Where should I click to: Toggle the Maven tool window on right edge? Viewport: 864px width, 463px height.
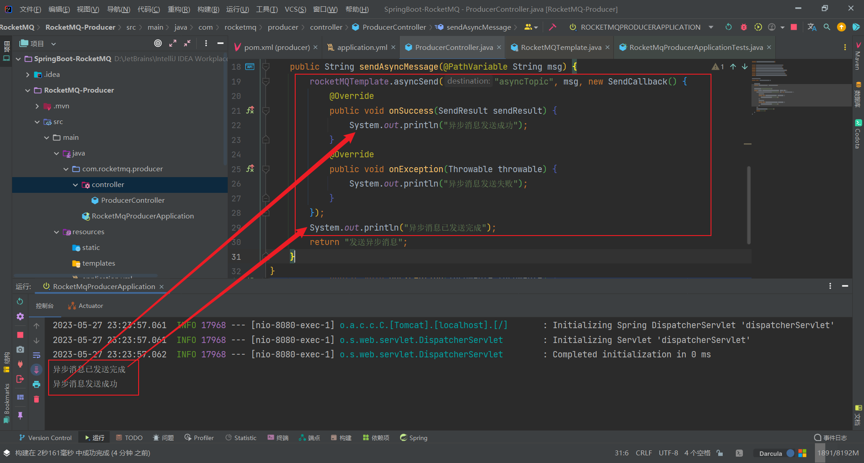pos(858,56)
